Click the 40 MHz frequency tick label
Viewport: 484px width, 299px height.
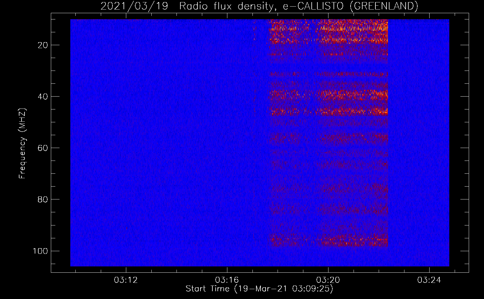[x=43, y=97]
